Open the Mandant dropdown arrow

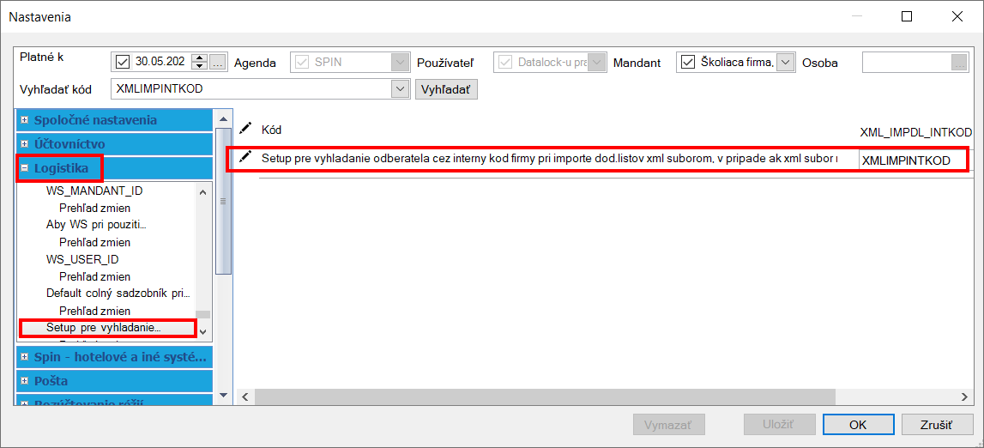click(x=785, y=62)
